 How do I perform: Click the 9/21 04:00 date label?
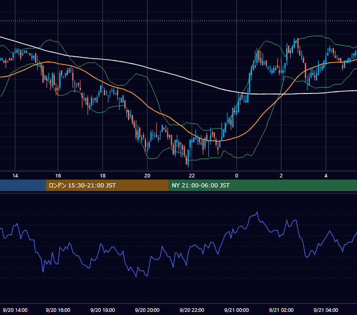[326, 310]
